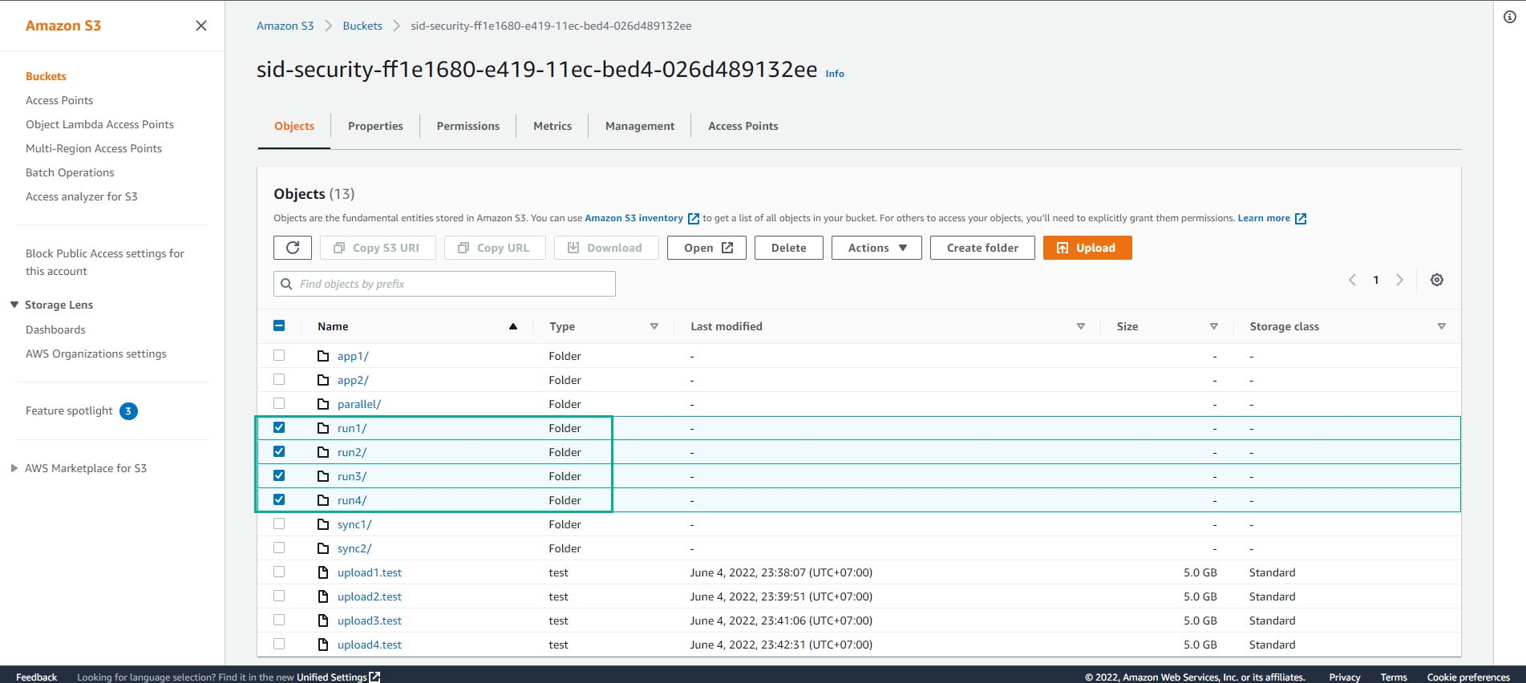Open Batch Operations in the sidebar

pos(70,172)
